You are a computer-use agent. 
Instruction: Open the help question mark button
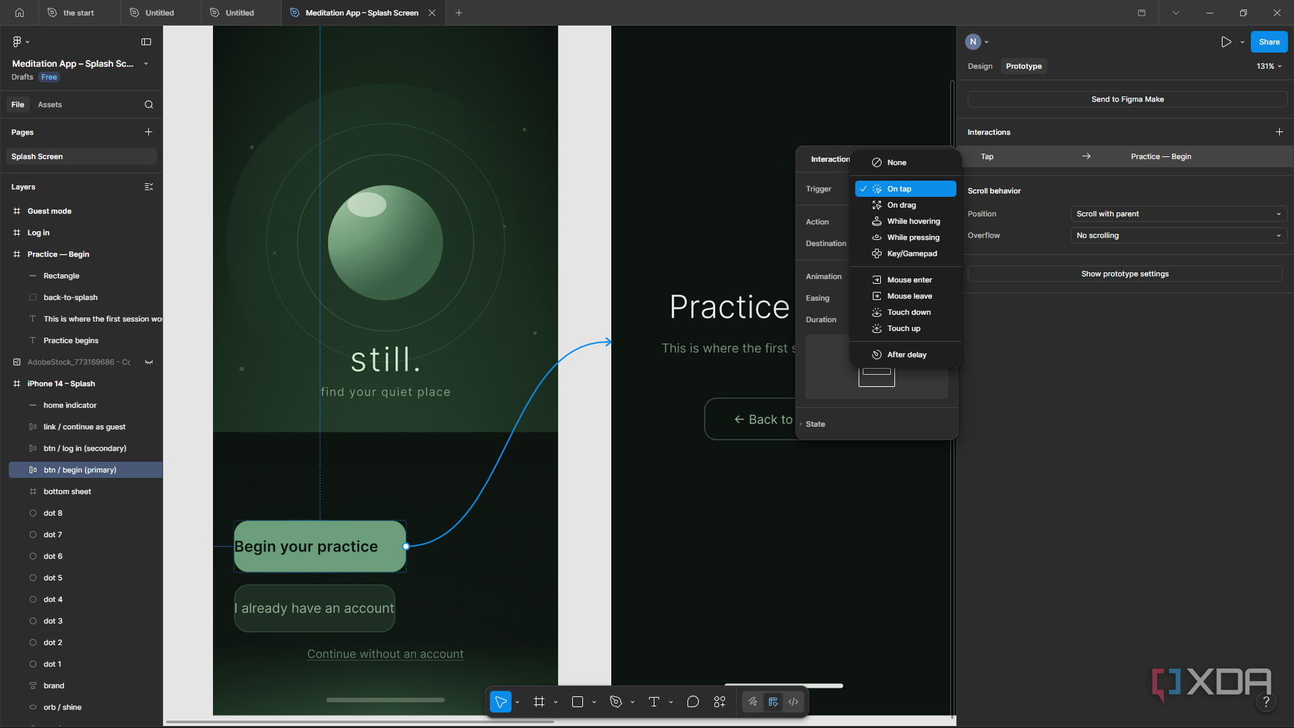click(1266, 702)
